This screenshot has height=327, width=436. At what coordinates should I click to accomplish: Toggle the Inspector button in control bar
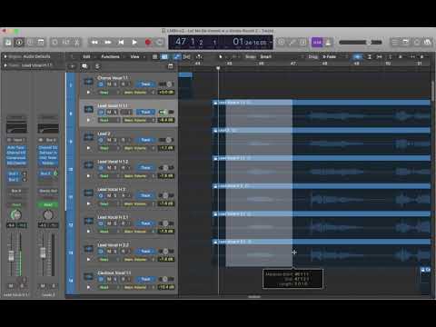point(19,43)
